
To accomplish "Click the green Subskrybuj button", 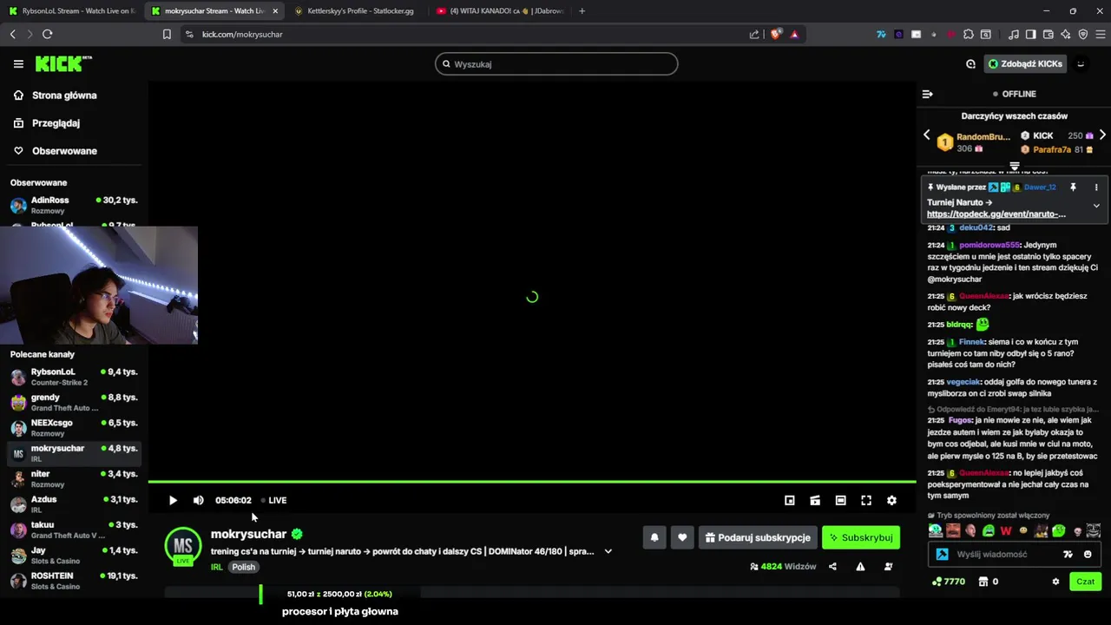I will (x=861, y=537).
